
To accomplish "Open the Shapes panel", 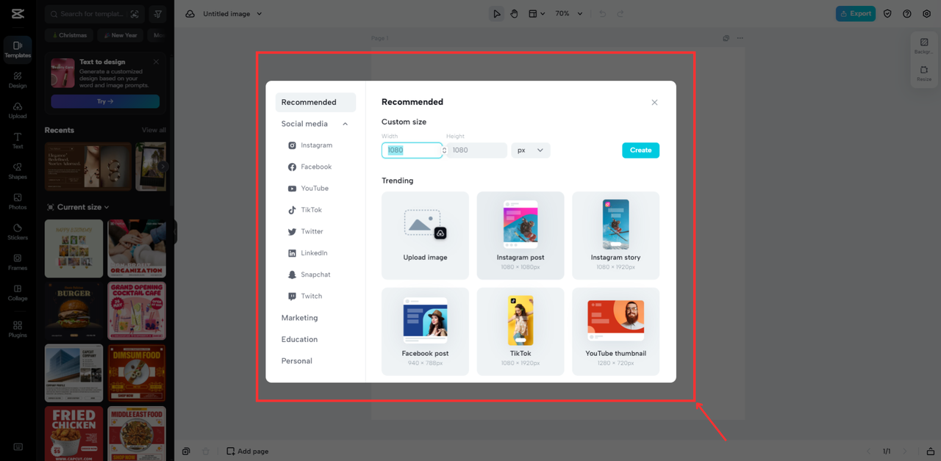I will [18, 171].
